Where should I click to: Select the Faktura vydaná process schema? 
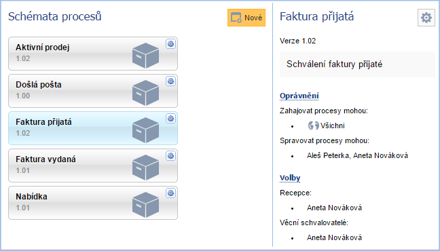click(x=93, y=166)
